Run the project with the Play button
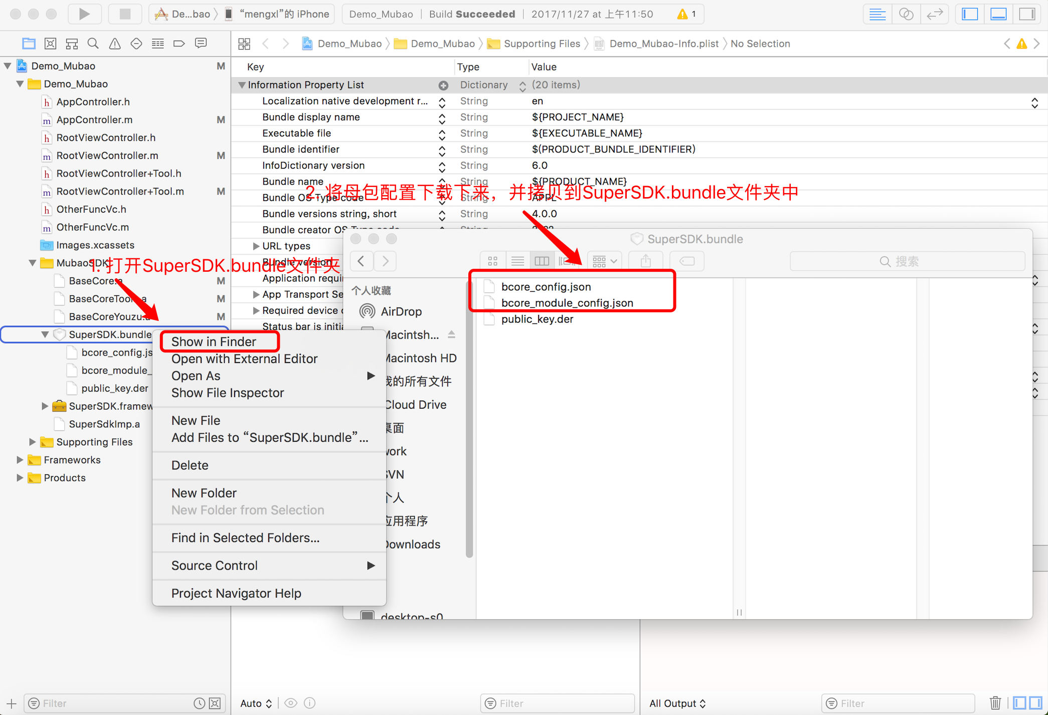This screenshot has height=715, width=1048. click(84, 14)
